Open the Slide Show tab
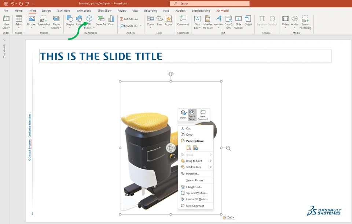This screenshot has height=224, width=352. click(104, 11)
